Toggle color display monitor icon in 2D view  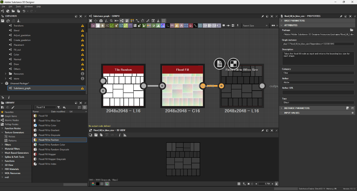pos(107,184)
